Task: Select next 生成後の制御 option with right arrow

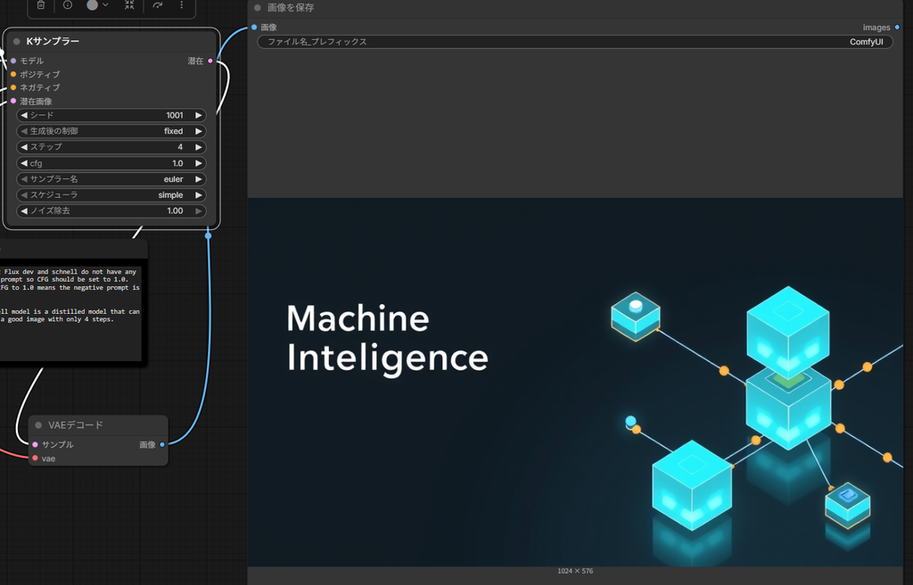Action: point(199,131)
